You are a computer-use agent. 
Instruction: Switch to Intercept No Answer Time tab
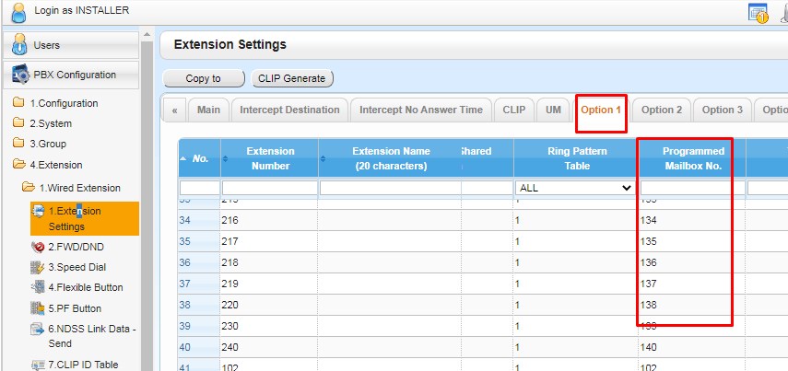click(x=421, y=110)
